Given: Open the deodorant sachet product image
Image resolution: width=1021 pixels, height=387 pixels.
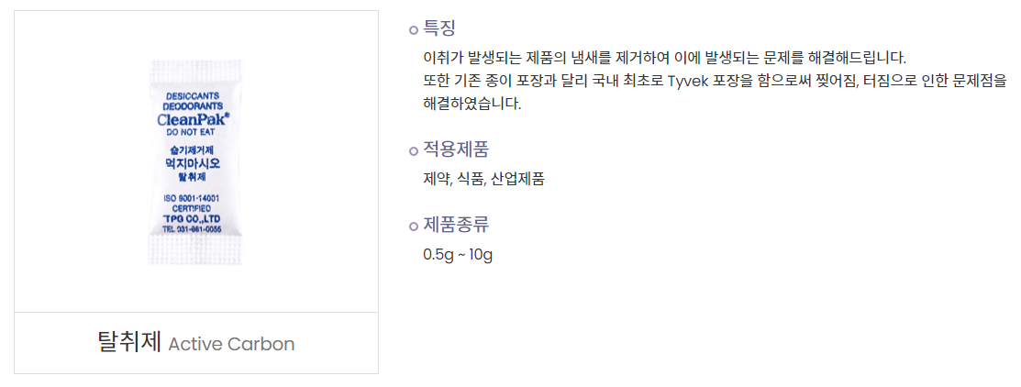Looking at the screenshot, I should point(196,163).
